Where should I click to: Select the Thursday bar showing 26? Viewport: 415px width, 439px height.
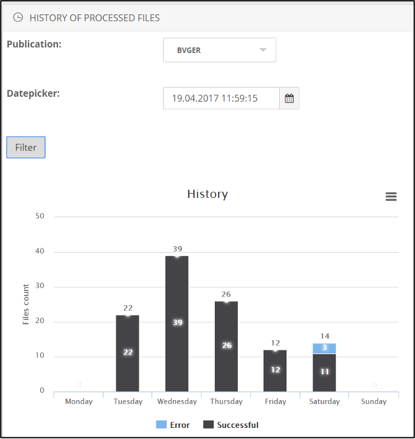[x=226, y=347]
